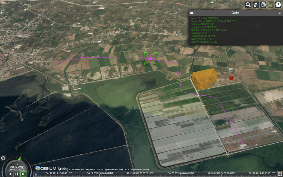Open navigation help instructions

point(278,5)
